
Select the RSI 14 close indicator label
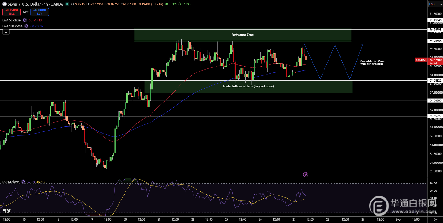point(11,182)
